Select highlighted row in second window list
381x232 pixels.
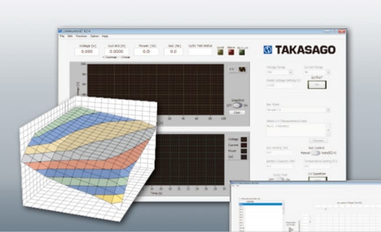click(261, 204)
